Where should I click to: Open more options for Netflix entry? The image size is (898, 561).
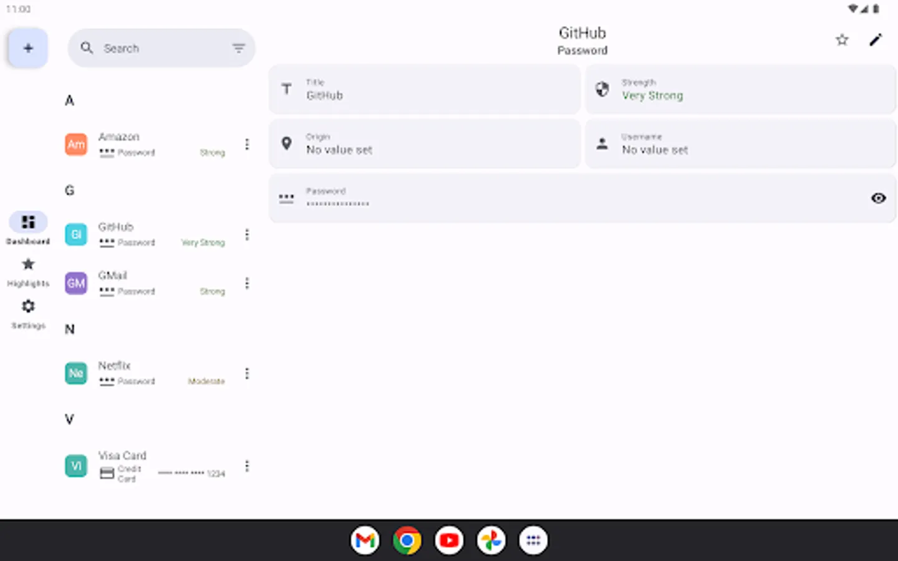247,373
